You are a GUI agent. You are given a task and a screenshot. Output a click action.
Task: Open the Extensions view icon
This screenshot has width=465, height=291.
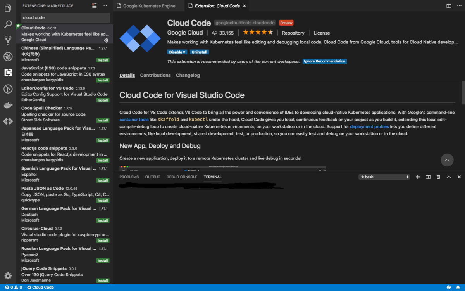click(8, 73)
